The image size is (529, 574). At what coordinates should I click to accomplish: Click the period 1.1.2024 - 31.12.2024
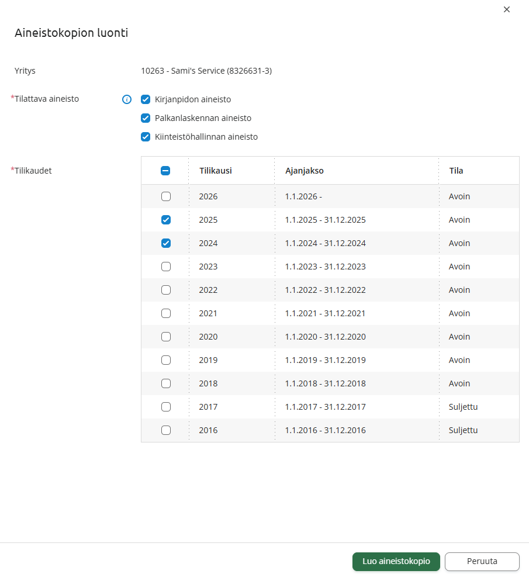tap(326, 243)
